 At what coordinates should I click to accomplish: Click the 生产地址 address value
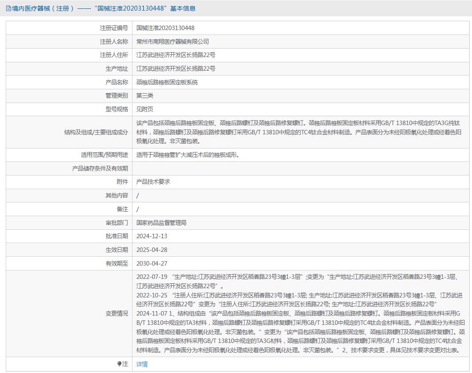tap(176, 69)
